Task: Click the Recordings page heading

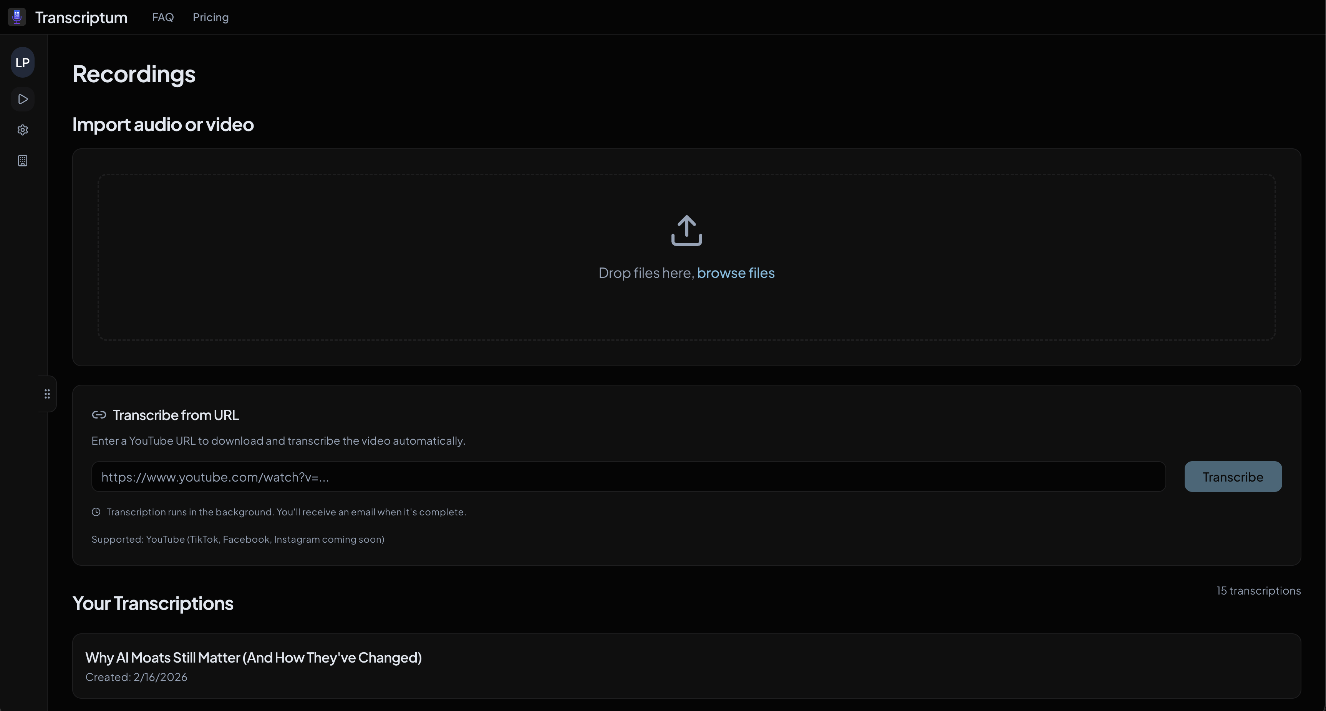Action: [133, 74]
